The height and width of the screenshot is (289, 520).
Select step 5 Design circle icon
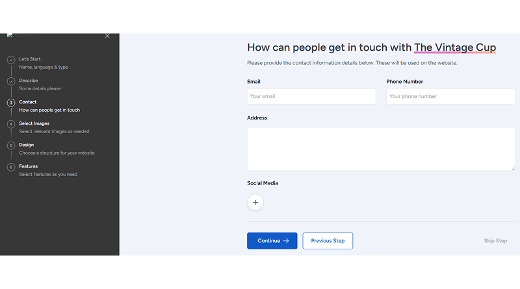[x=11, y=145]
